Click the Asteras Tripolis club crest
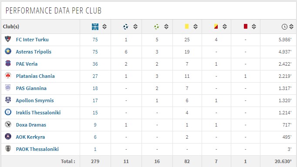This screenshot has width=297, height=167. point(8,51)
